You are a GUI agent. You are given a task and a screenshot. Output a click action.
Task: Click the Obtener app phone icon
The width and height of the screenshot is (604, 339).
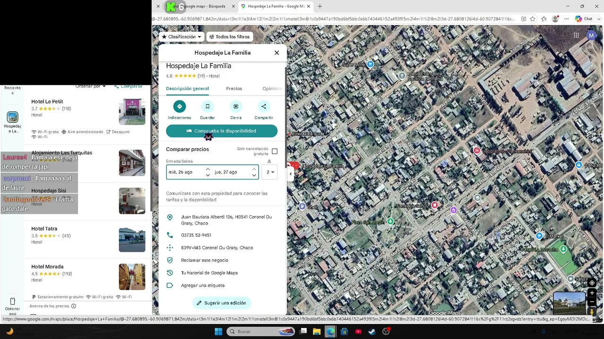pos(12,301)
